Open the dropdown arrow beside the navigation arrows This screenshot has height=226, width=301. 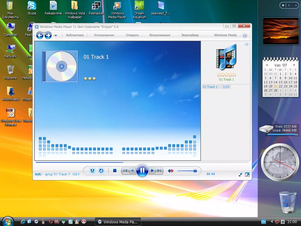(56, 36)
